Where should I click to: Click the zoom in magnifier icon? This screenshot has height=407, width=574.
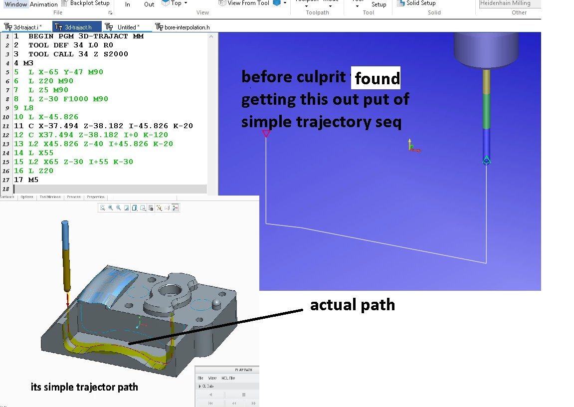tap(111, 208)
